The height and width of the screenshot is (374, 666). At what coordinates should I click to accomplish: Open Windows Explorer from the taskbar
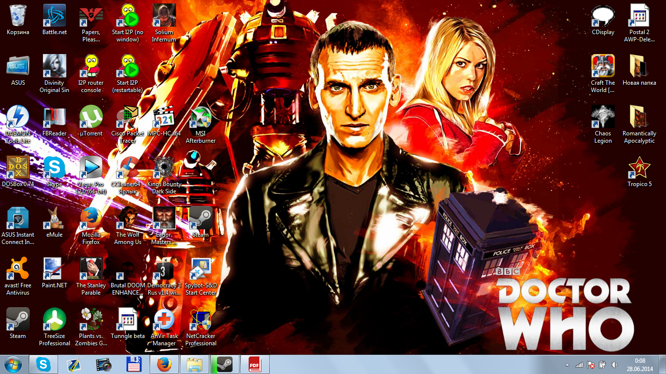[x=195, y=364]
